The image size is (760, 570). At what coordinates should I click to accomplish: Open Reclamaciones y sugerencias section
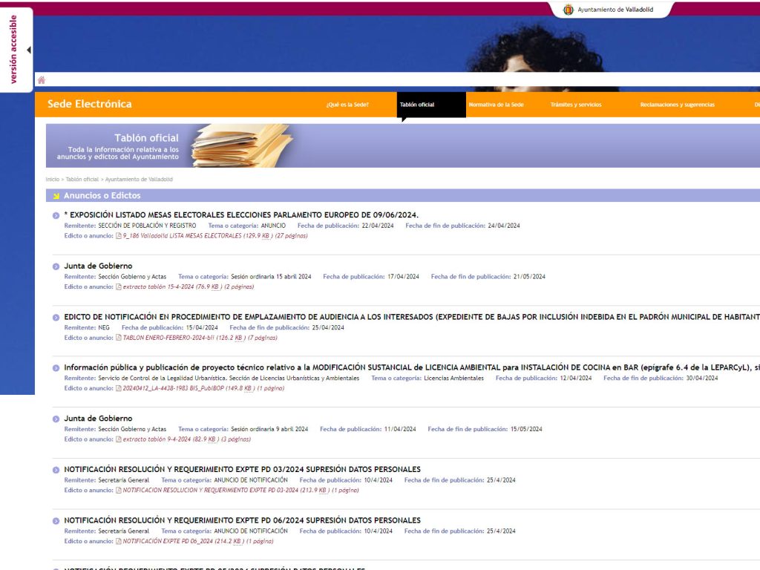tap(677, 105)
